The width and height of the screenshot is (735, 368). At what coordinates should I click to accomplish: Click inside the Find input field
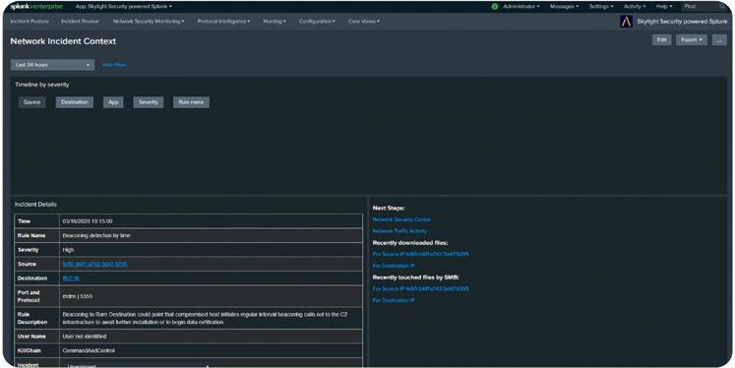tap(701, 7)
